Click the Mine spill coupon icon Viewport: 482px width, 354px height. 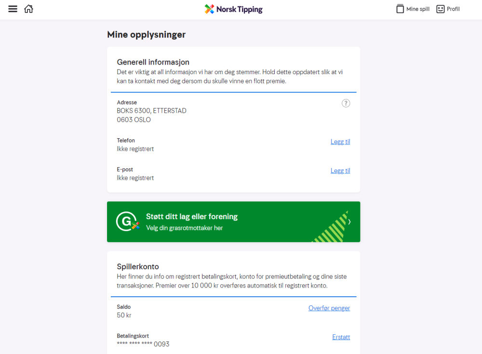[400, 9]
